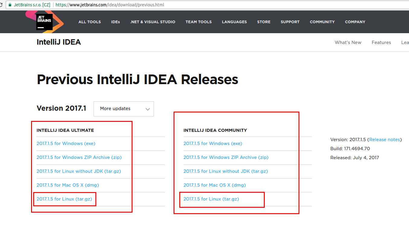Click the green padlock security icon
The height and width of the screenshot is (228, 409).
click(x=10, y=5)
